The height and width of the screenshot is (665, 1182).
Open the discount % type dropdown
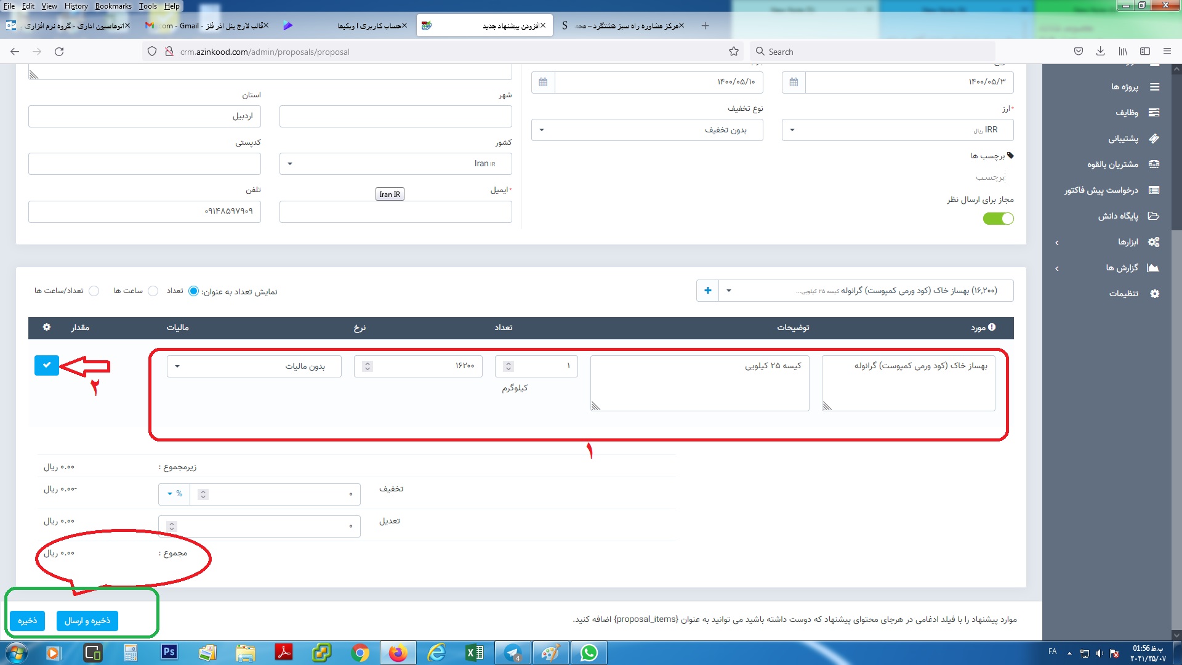point(174,494)
